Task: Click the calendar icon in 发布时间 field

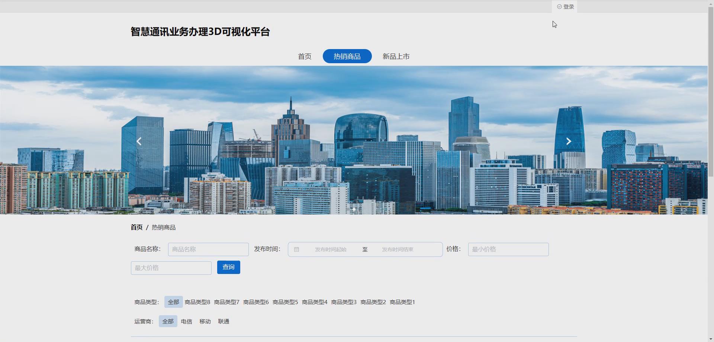Action: pos(296,249)
